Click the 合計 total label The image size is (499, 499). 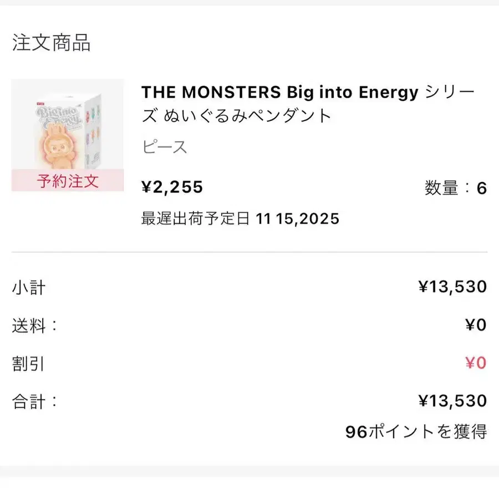tap(34, 401)
